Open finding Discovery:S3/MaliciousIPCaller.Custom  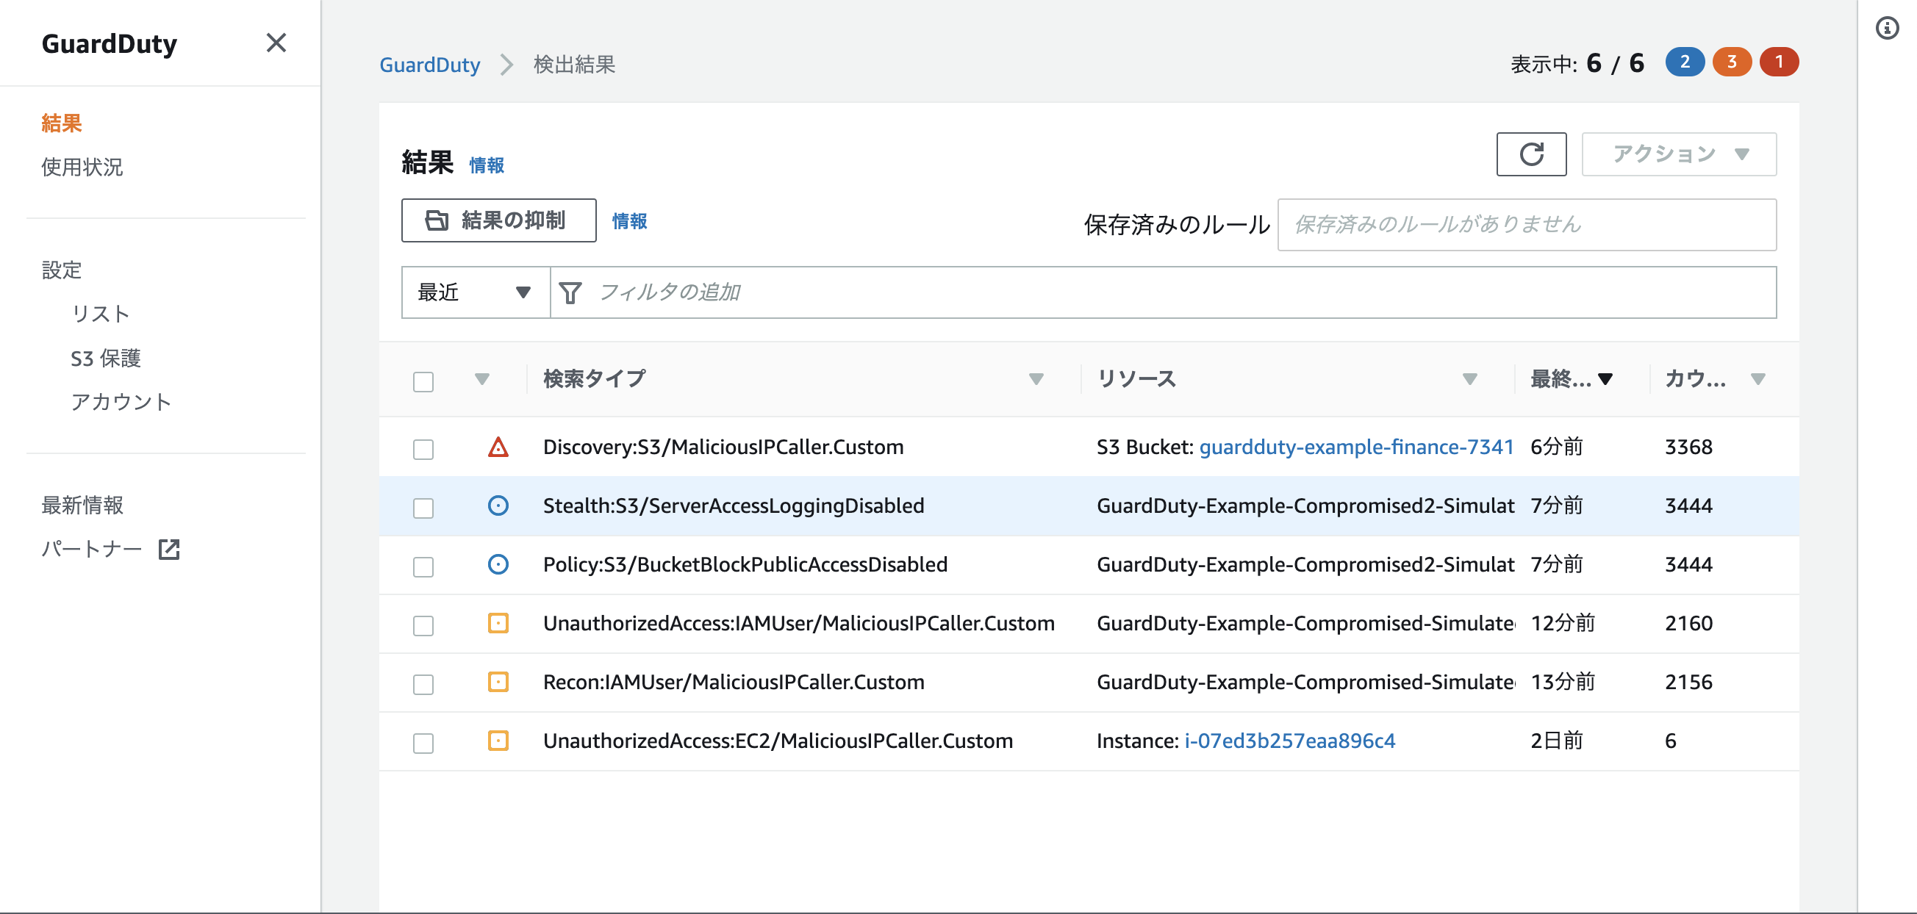(x=723, y=447)
